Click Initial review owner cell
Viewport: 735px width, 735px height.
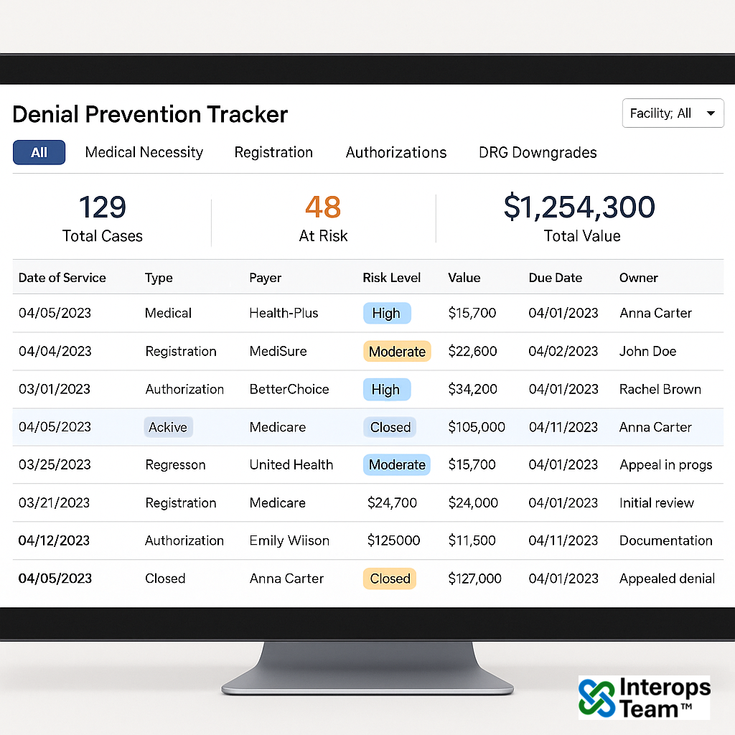tap(656, 502)
